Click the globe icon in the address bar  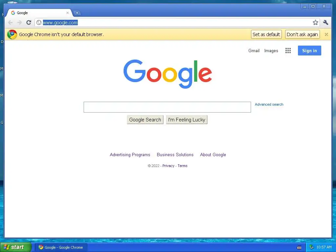click(39, 23)
